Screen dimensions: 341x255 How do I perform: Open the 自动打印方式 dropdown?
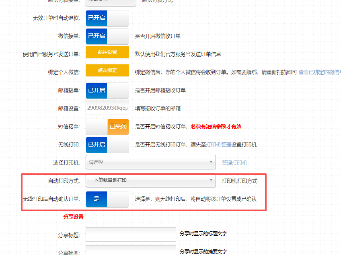pyautogui.click(x=151, y=180)
